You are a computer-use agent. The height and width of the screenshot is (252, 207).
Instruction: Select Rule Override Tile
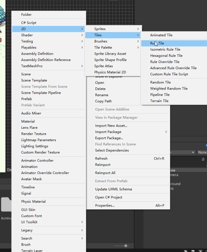pyautogui.click(x=174, y=62)
